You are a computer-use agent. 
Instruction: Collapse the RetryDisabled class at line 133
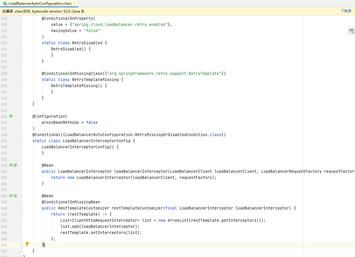point(21,43)
